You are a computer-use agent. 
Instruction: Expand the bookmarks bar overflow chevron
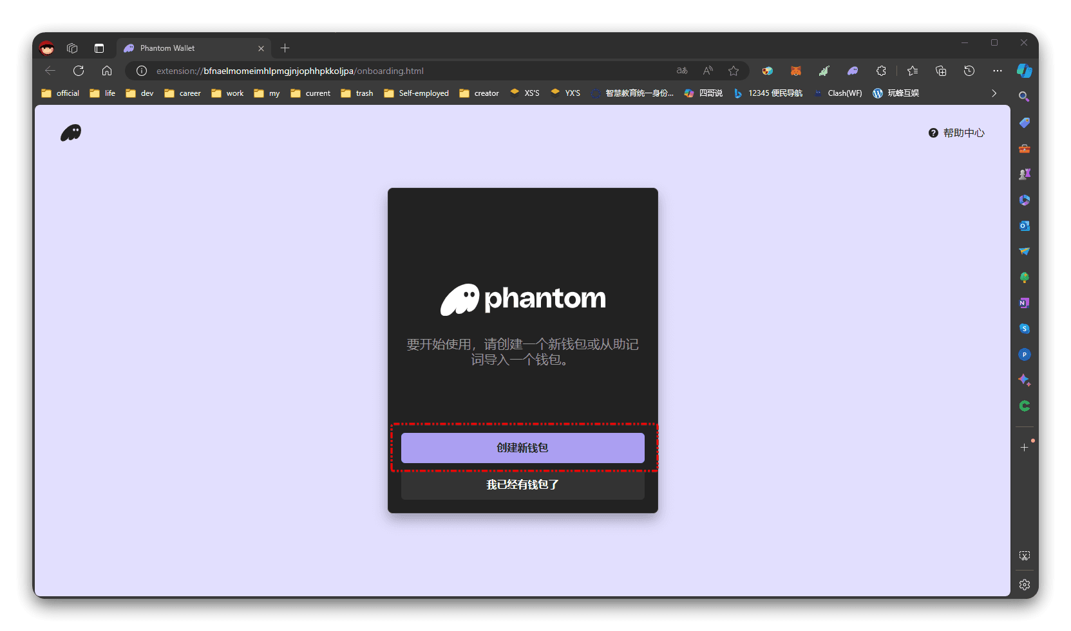coord(994,93)
